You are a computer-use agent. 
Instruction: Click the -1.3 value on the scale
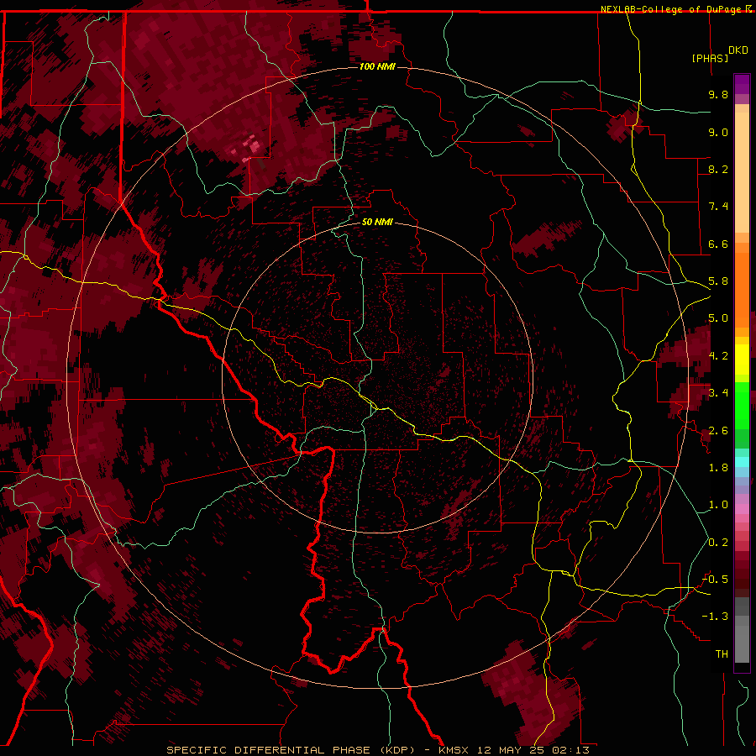[715, 617]
